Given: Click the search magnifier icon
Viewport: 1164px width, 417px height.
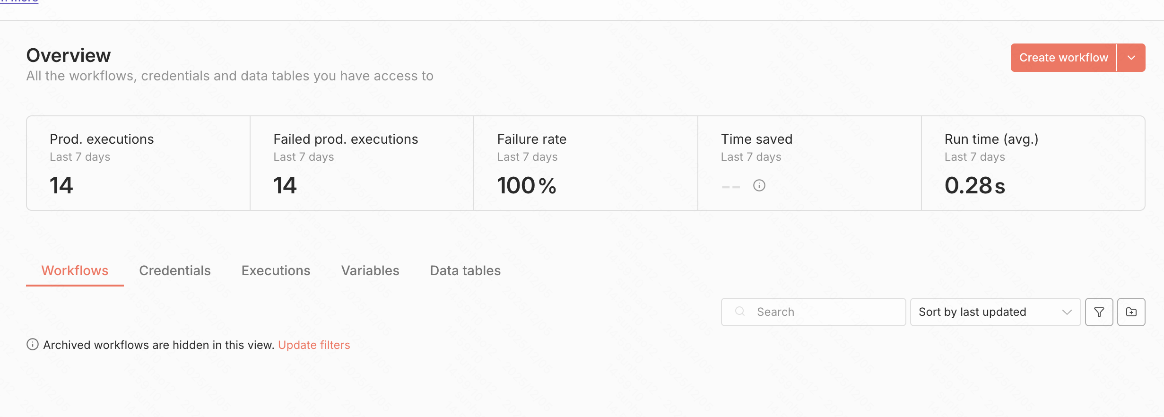Looking at the screenshot, I should [x=740, y=312].
